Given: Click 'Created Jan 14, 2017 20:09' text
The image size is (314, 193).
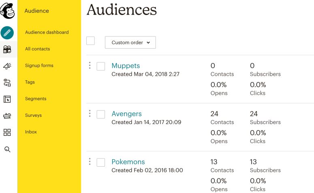Looking at the screenshot, I should (x=146, y=122).
